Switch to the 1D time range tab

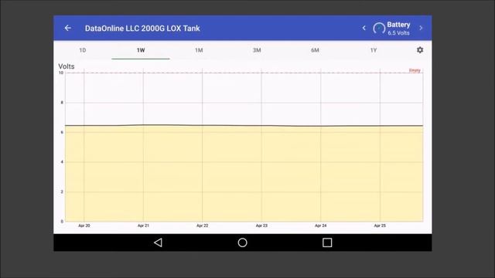click(83, 50)
